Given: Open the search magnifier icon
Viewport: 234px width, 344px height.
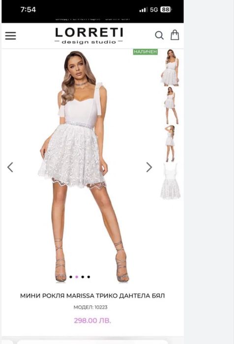Looking at the screenshot, I should coord(159,35).
